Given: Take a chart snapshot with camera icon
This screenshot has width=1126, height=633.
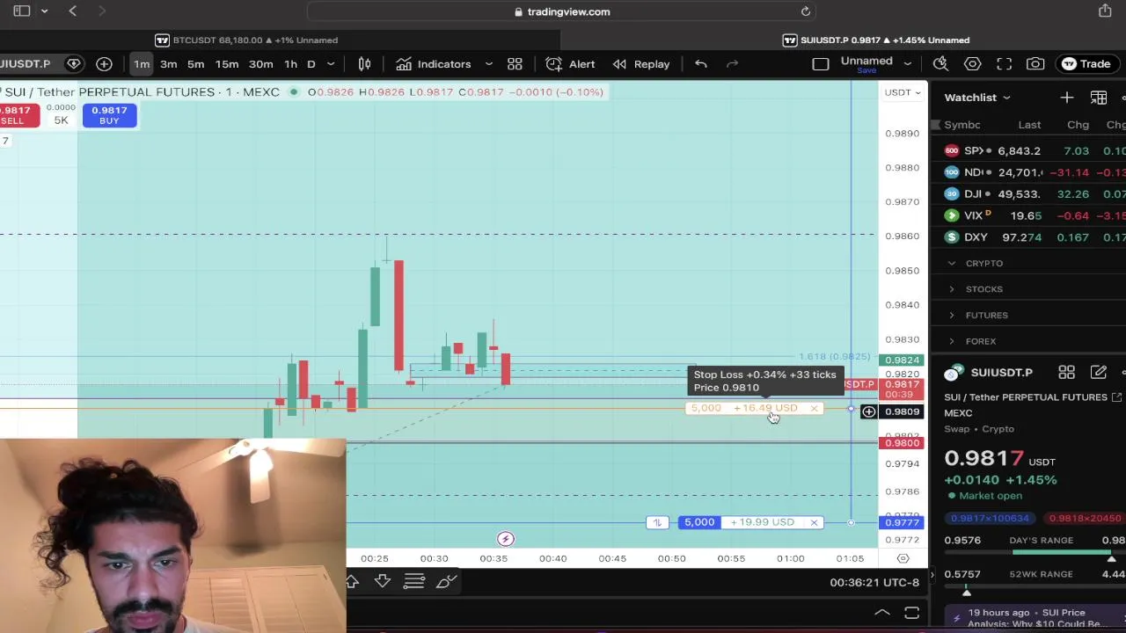Looking at the screenshot, I should click(1035, 63).
